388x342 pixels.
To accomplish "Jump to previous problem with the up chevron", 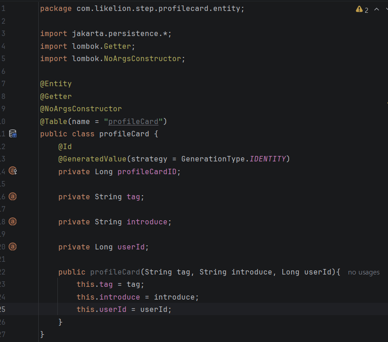I will tap(377, 10).
